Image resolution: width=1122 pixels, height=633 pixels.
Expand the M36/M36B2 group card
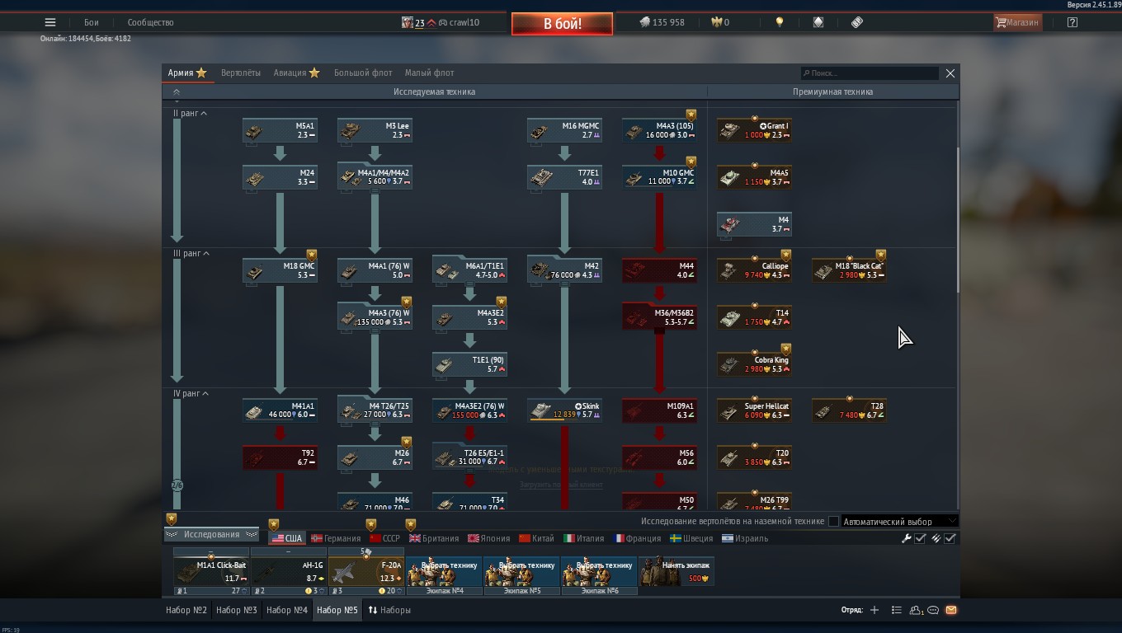(659, 316)
